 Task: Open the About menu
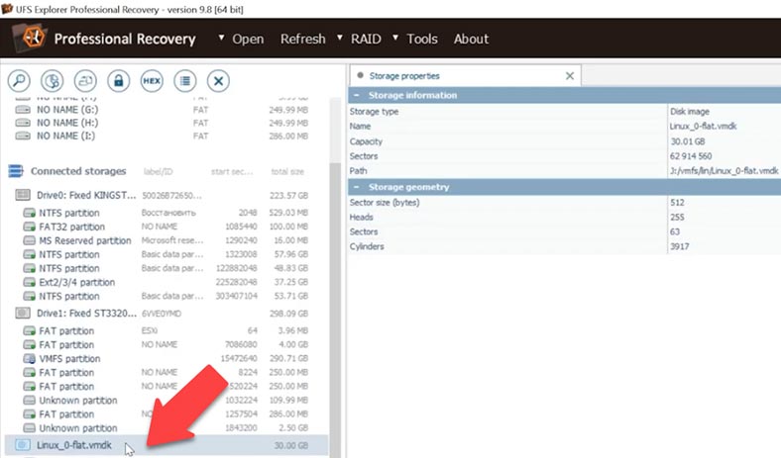[471, 39]
